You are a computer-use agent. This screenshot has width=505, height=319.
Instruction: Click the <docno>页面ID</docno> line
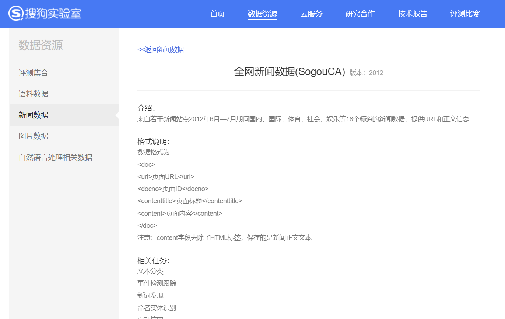click(x=173, y=189)
